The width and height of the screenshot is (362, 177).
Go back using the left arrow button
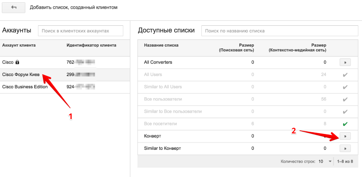14,8
